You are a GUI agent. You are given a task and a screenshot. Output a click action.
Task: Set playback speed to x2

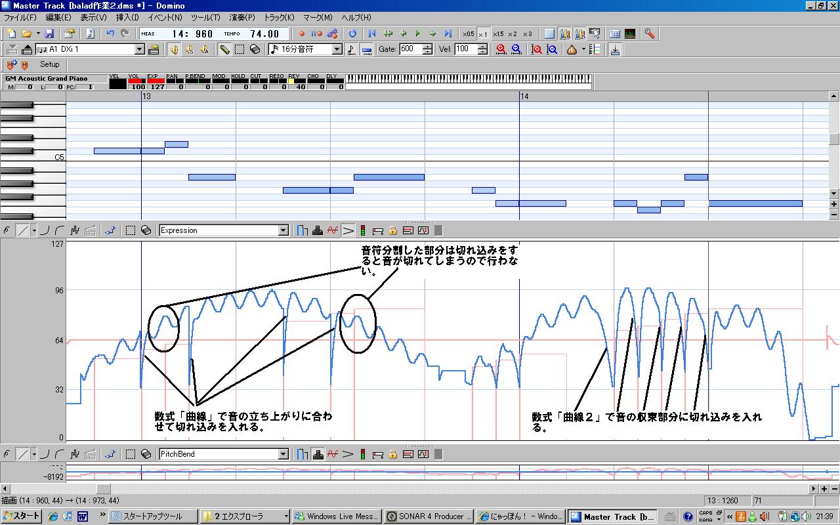(x=513, y=33)
